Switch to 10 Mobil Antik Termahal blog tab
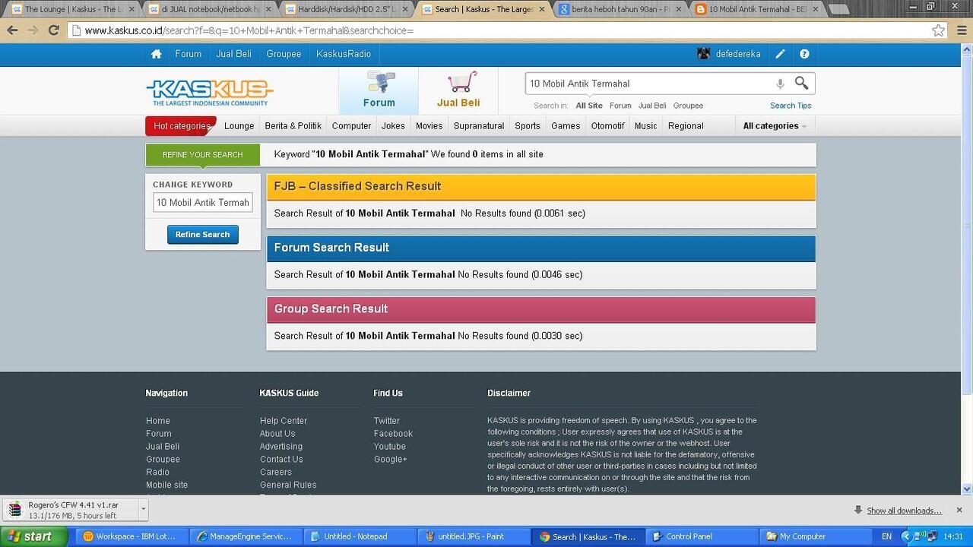 (x=758, y=9)
